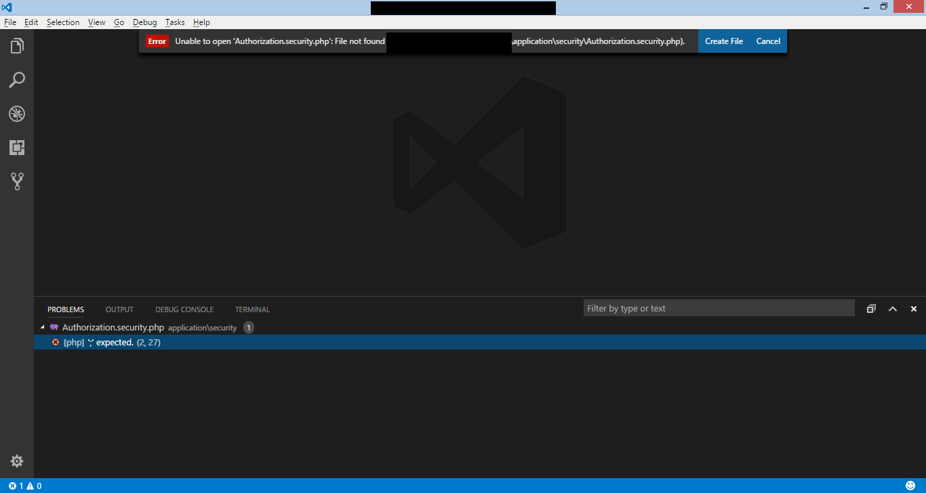Open the Selection menu

pos(63,22)
